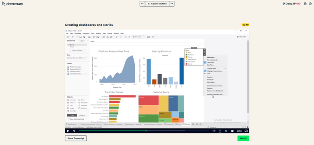
Task: Go to previous lesson with left arrow
Action: tap(143, 4)
